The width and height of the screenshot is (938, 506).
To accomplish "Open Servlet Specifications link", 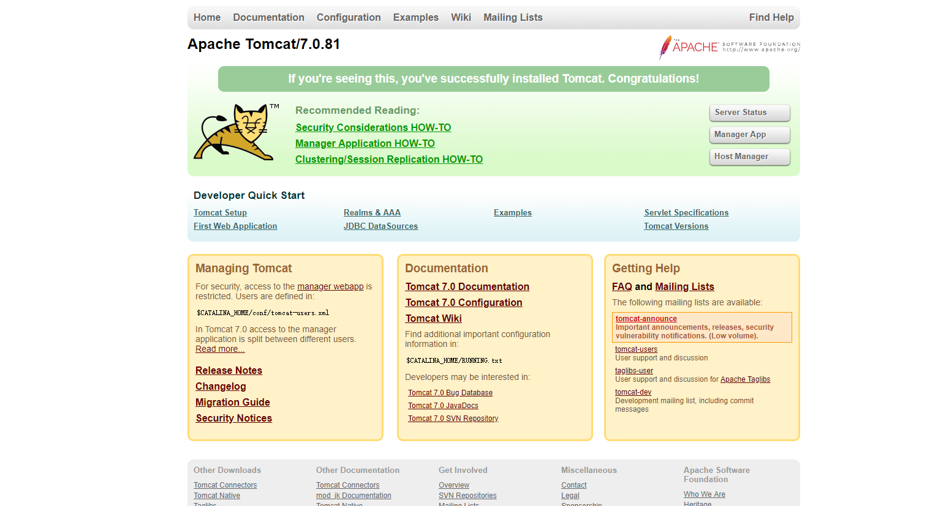I will [x=686, y=212].
